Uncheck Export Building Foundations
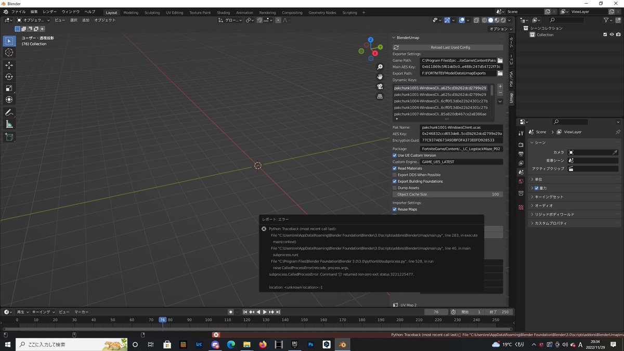Image resolution: width=624 pixels, height=351 pixels. tap(395, 181)
